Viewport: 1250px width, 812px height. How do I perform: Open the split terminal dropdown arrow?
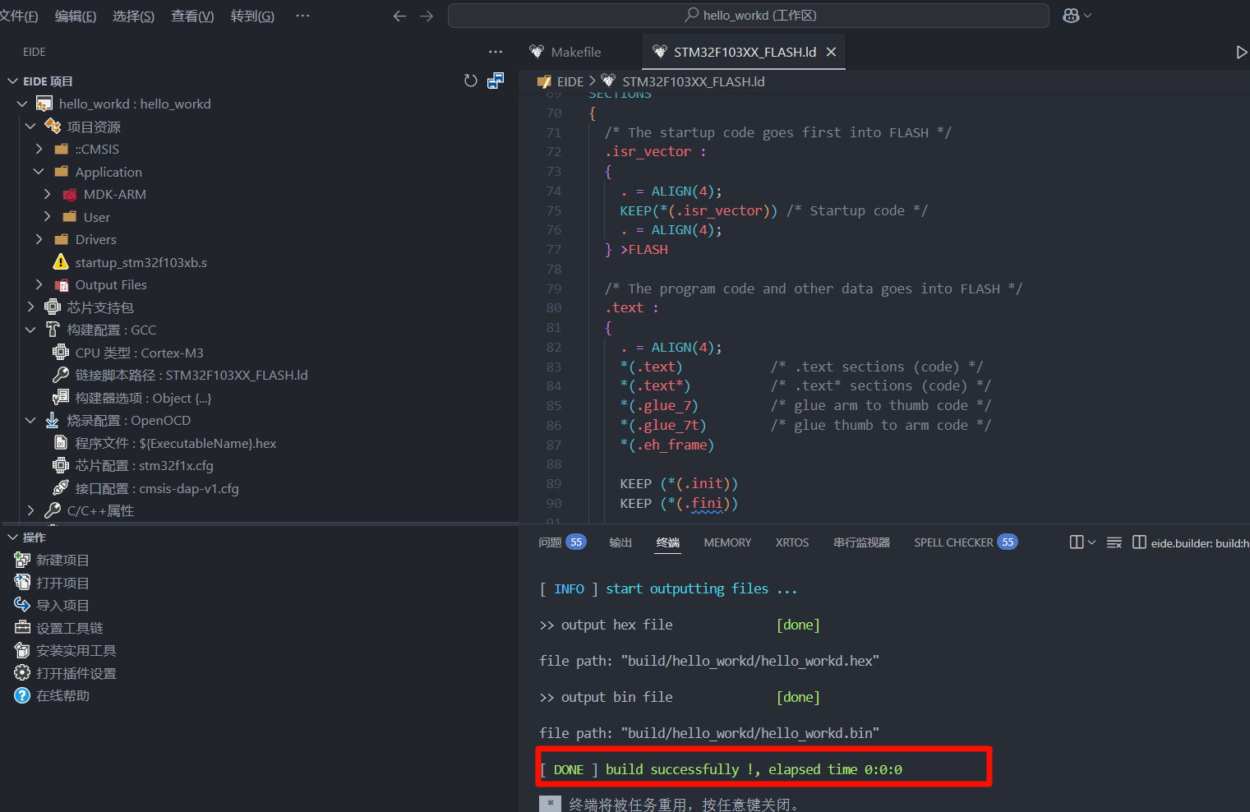coord(1091,542)
